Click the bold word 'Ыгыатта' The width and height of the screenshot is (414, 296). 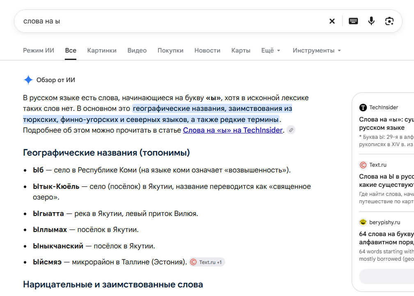(48, 213)
